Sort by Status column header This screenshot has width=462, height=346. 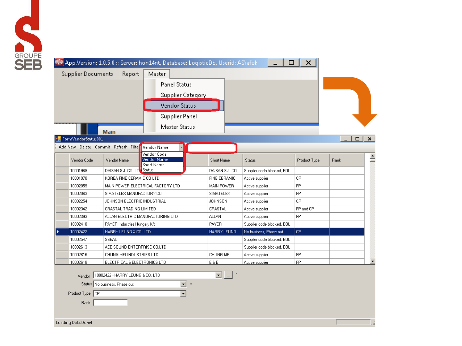click(269, 160)
